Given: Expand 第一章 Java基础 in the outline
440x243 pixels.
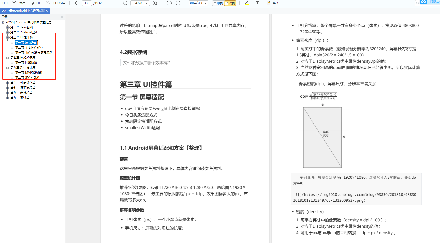Looking at the screenshot, I should pos(8,27).
